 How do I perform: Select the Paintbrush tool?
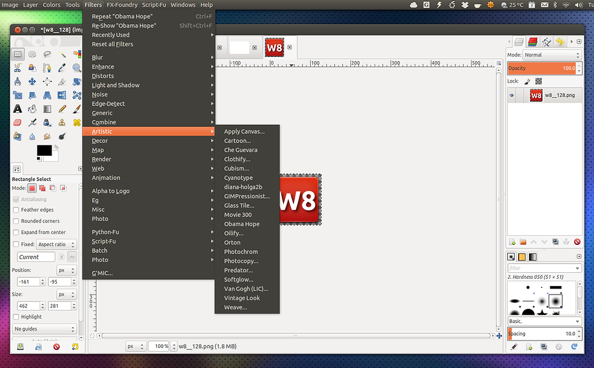[x=77, y=109]
